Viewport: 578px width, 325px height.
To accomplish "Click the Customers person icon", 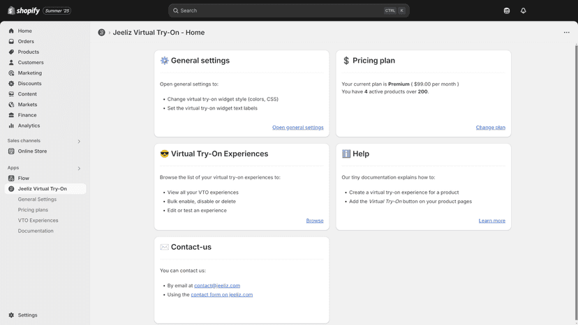I will coord(11,62).
